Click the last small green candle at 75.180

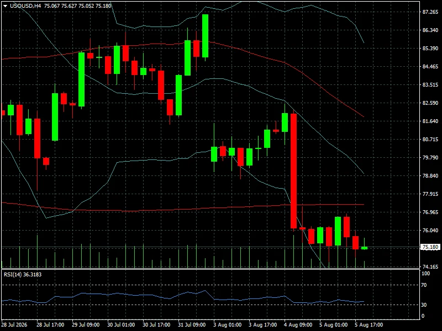pos(364,248)
